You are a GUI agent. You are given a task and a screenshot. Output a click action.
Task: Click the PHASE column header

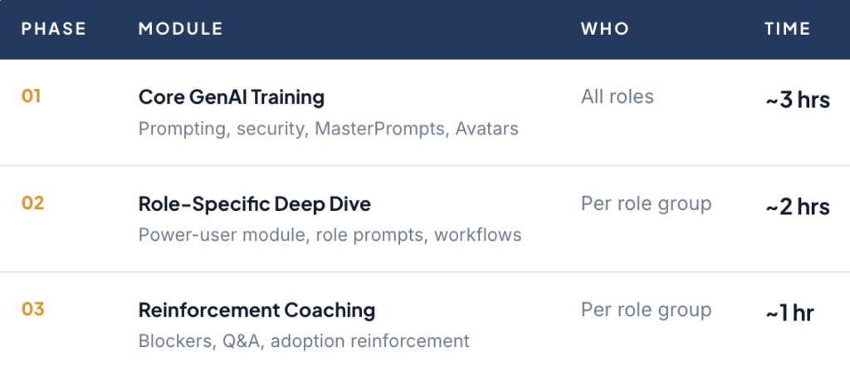pyautogui.click(x=53, y=29)
